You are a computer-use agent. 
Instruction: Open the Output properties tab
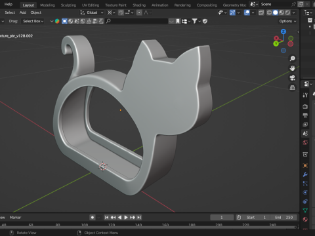click(305, 115)
